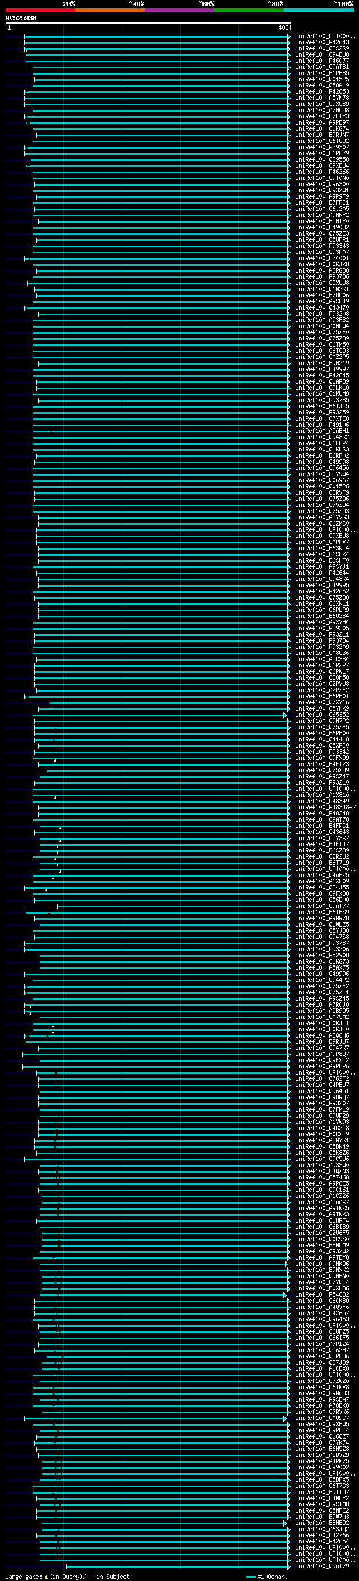The width and height of the screenshot is (359, 1581).
Task: Open hit UniRef100_Q9AT81
Action: (x=322, y=67)
